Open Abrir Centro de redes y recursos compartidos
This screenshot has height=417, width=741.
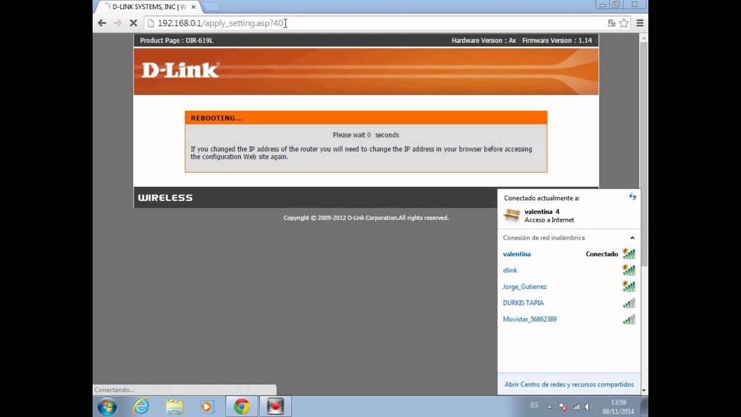point(569,385)
